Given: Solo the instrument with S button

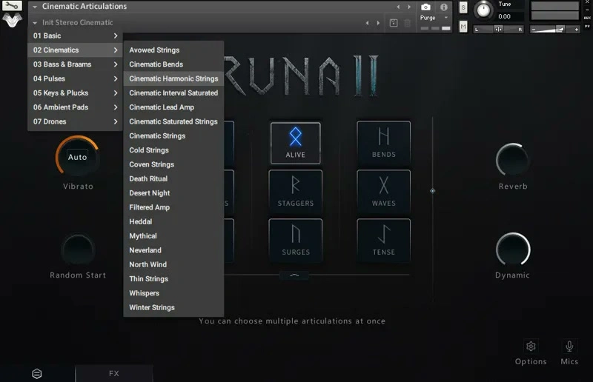Looking at the screenshot, I should click(463, 7).
